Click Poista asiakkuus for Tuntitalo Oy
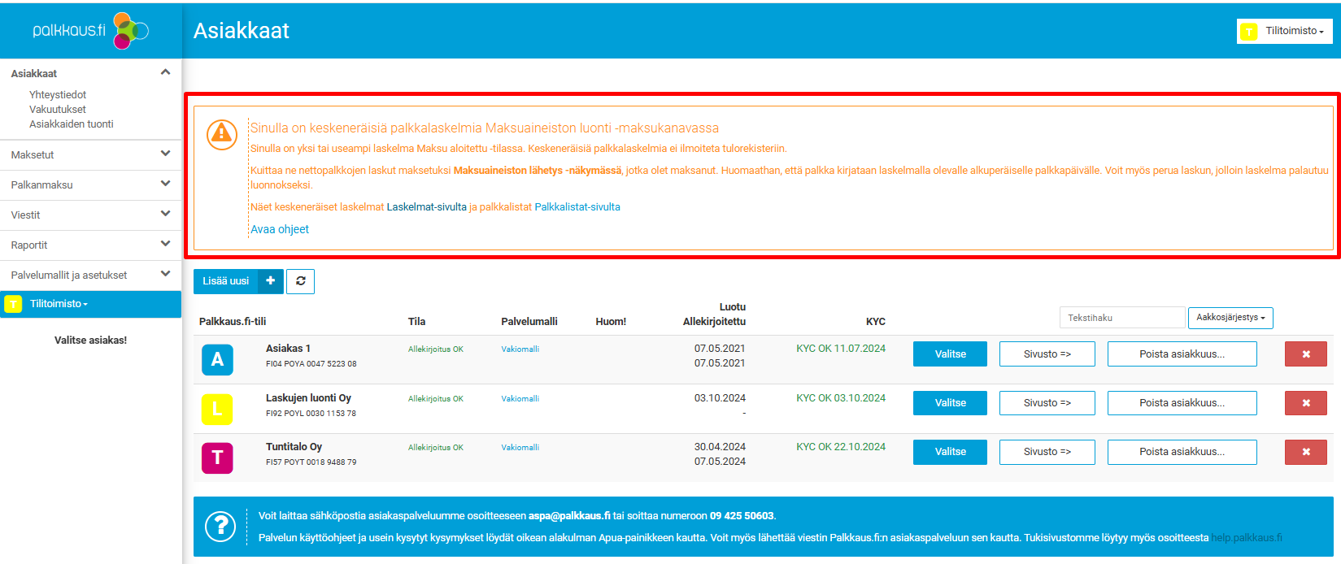The width and height of the screenshot is (1341, 564). 1182,452
